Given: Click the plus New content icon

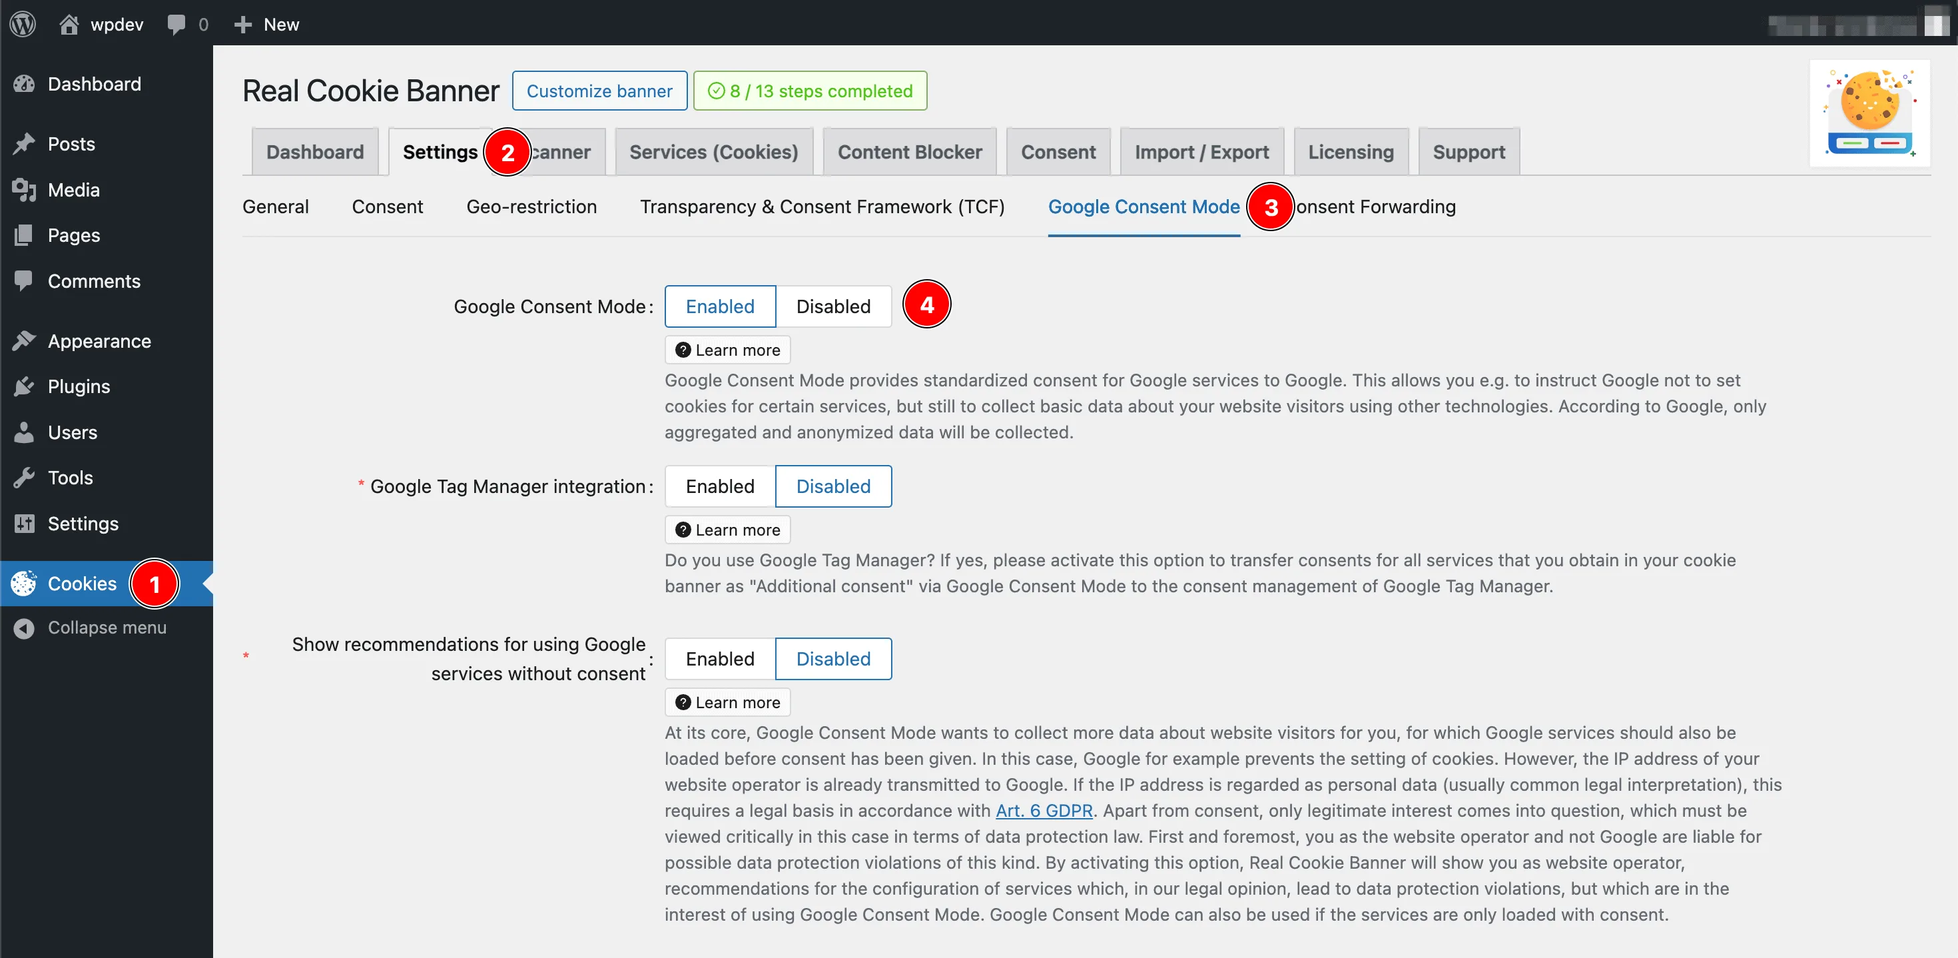Looking at the screenshot, I should point(242,25).
